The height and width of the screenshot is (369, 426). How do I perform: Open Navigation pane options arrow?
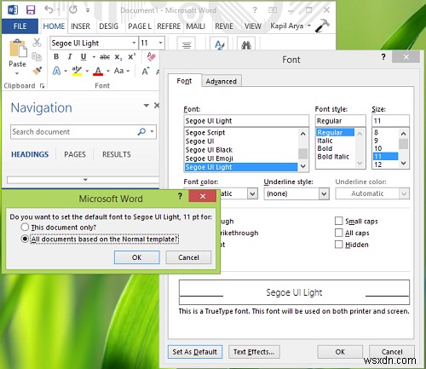click(147, 106)
